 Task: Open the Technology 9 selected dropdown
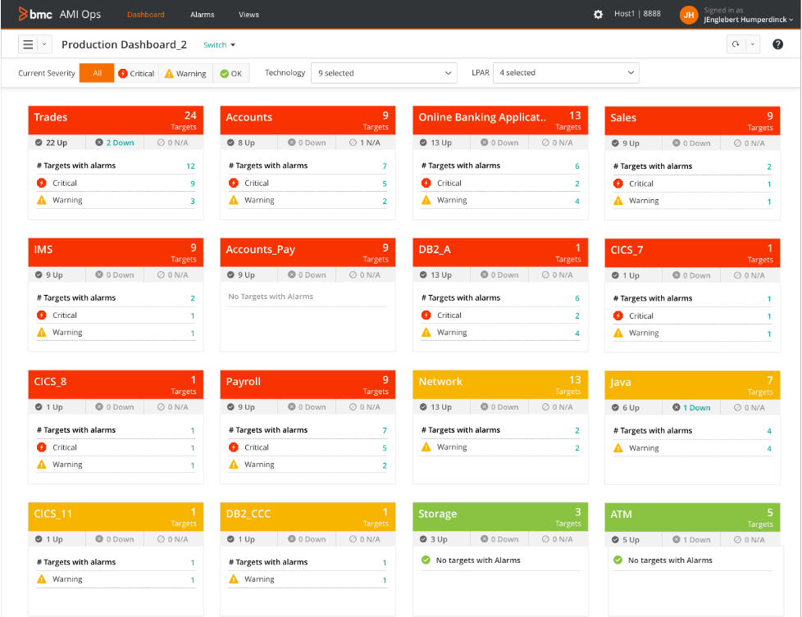point(384,73)
